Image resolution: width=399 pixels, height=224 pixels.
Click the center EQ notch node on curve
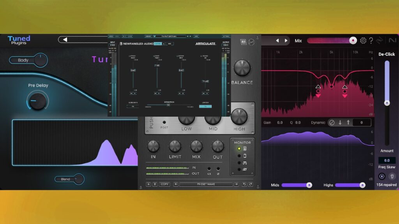[x=331, y=87]
